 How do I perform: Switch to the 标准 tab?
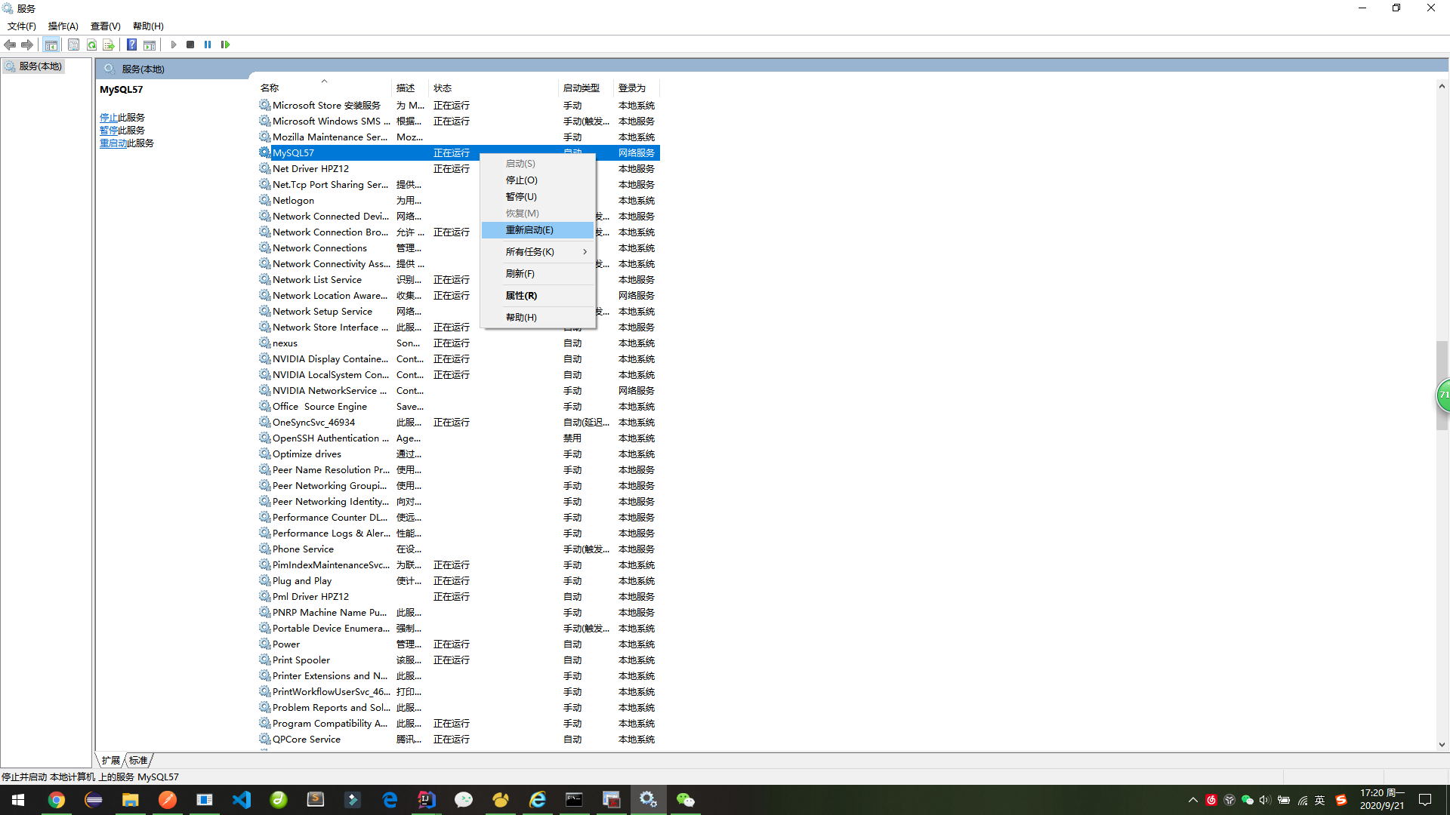138,760
